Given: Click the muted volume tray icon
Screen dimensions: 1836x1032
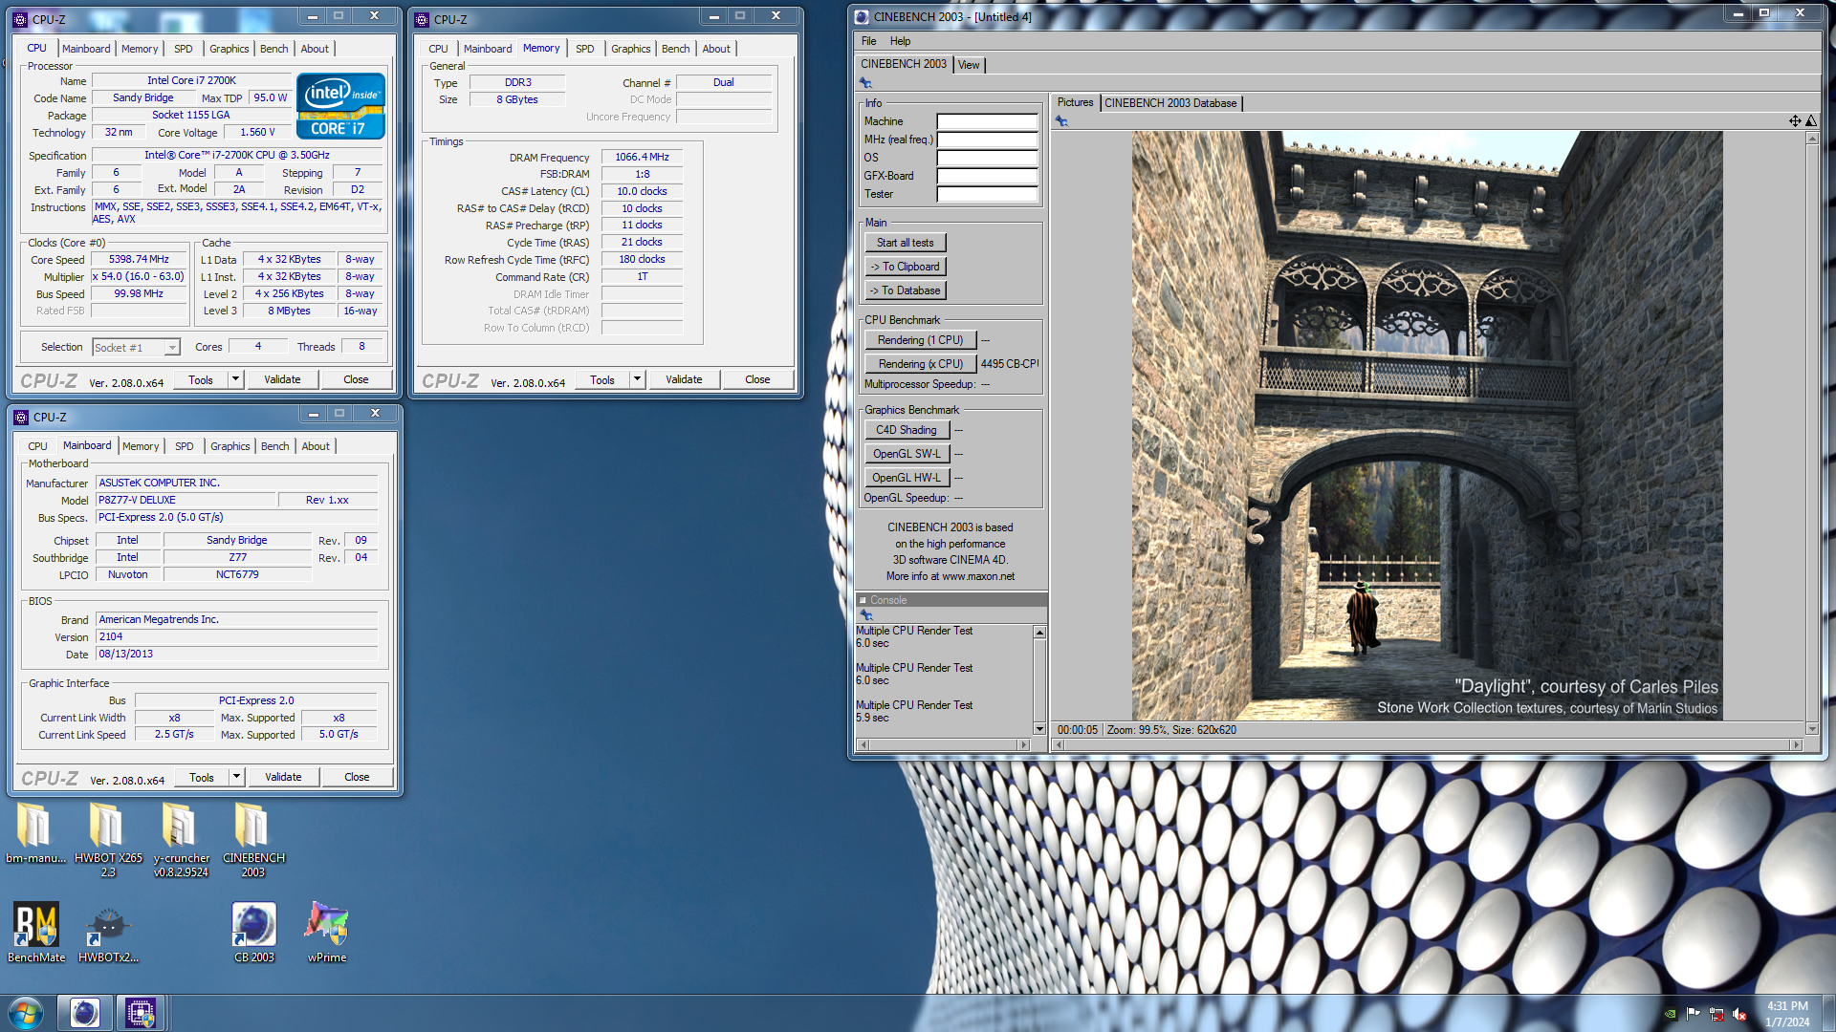Looking at the screenshot, I should click(1739, 1014).
